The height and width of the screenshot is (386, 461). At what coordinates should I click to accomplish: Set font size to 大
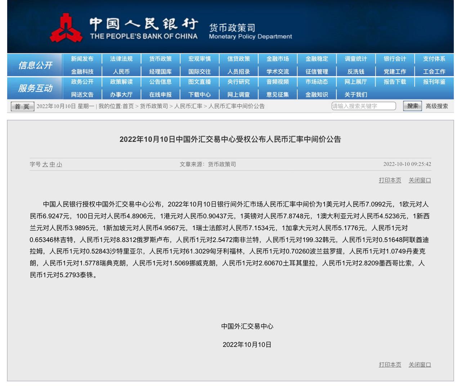(45, 164)
